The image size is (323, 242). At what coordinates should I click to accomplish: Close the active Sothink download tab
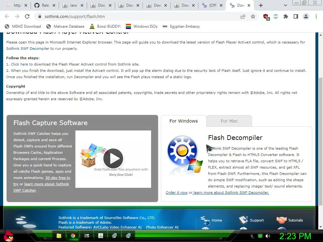(249, 5)
